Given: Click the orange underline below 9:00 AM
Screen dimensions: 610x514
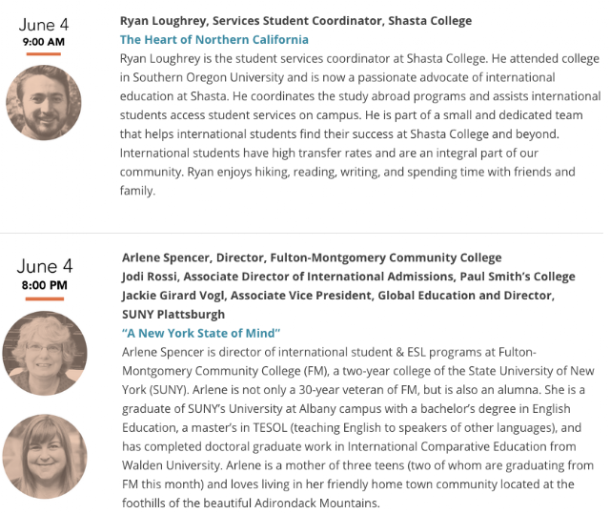Looking at the screenshot, I should [x=44, y=54].
